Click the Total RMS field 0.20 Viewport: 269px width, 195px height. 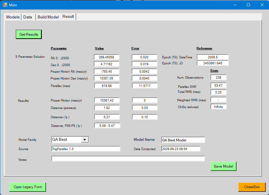218,92
